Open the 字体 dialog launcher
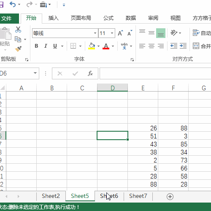The image size is (211, 211). point(132,60)
